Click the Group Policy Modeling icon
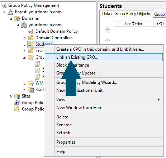 [x=17, y=103]
